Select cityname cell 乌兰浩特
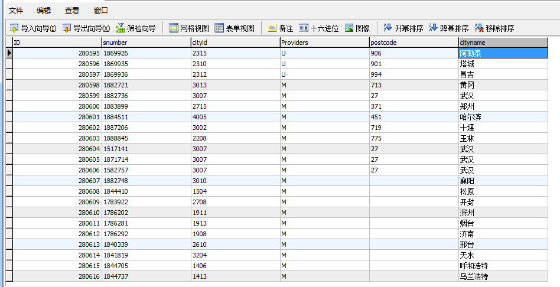 [x=503, y=276]
